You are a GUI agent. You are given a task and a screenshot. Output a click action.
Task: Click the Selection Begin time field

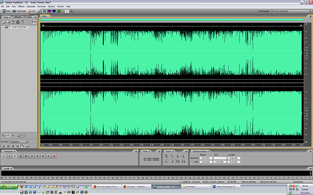click(206, 158)
